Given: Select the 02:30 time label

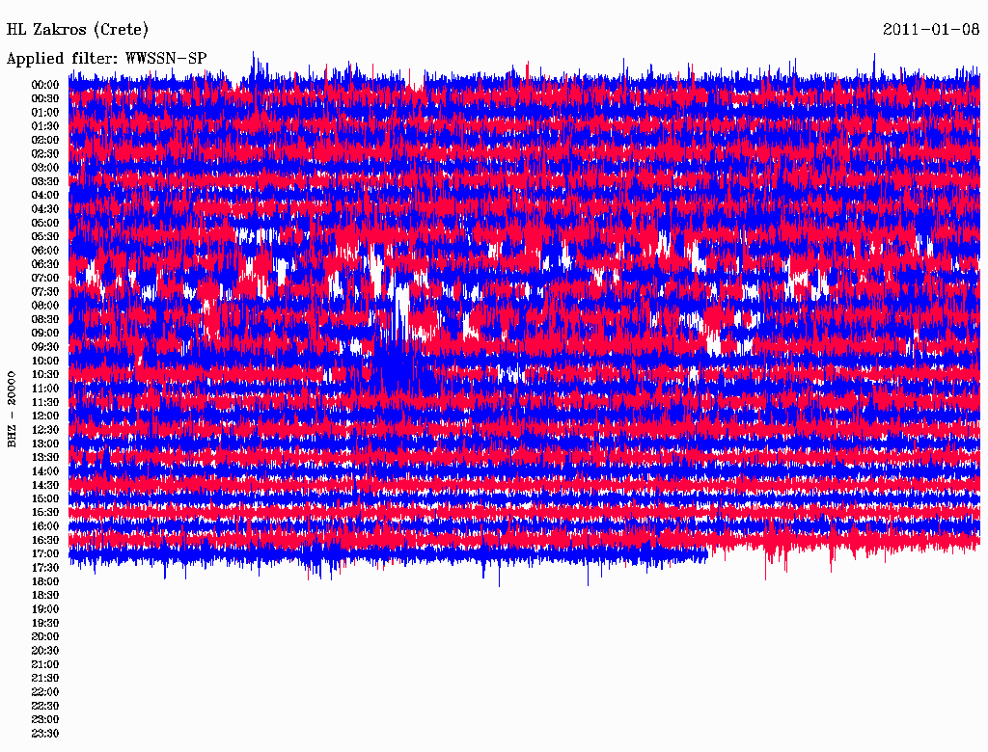Looking at the screenshot, I should coord(45,153).
